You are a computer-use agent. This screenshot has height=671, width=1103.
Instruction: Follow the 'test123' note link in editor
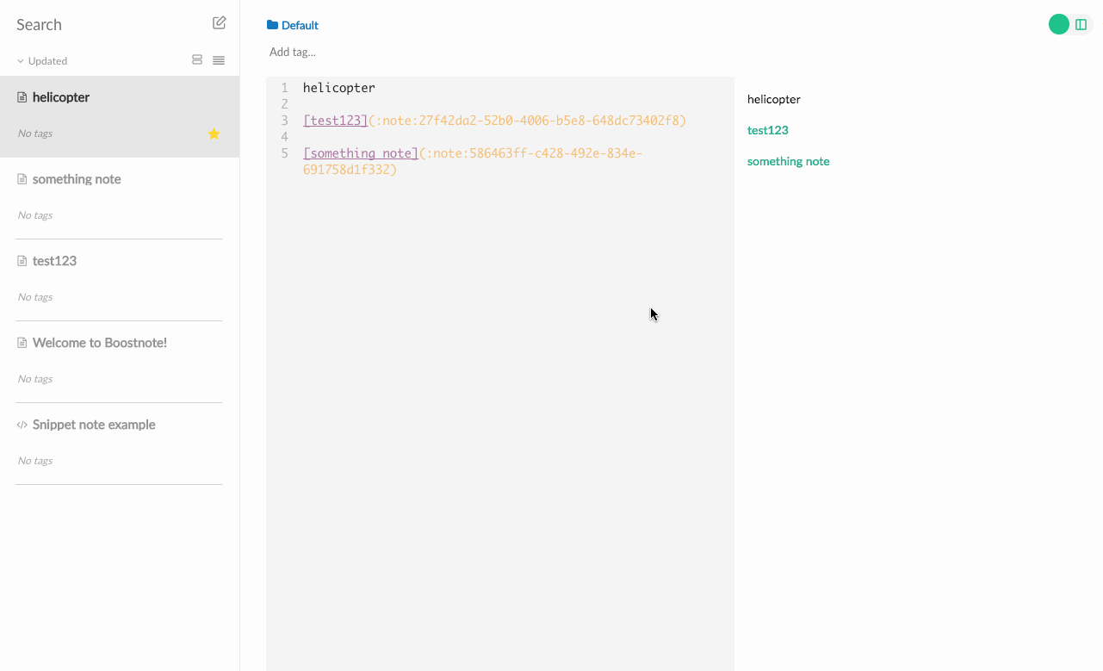(335, 120)
